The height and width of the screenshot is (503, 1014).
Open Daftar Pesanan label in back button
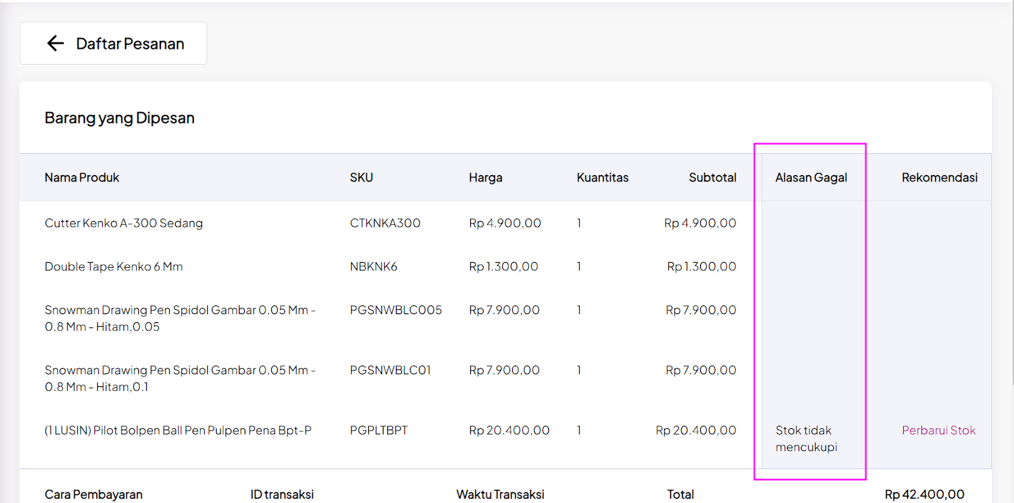130,44
